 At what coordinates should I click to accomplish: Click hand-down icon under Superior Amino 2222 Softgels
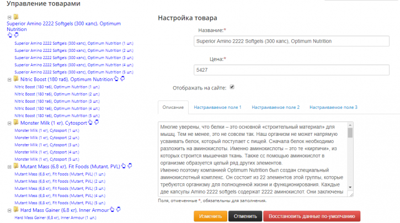click(17, 35)
